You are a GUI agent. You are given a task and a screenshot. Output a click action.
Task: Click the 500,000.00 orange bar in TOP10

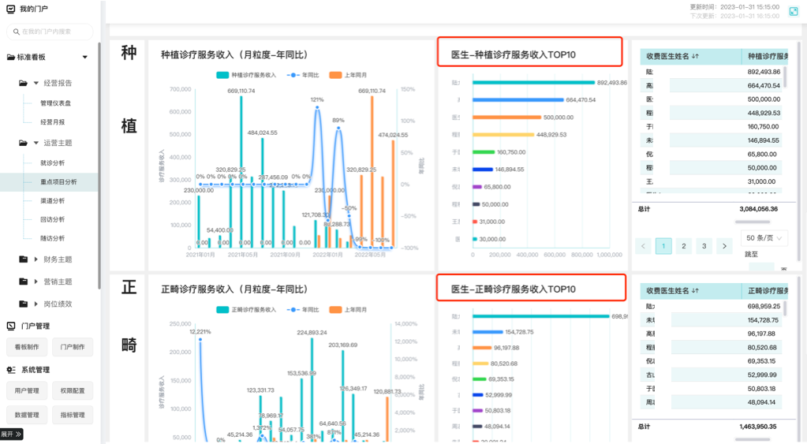click(x=506, y=118)
